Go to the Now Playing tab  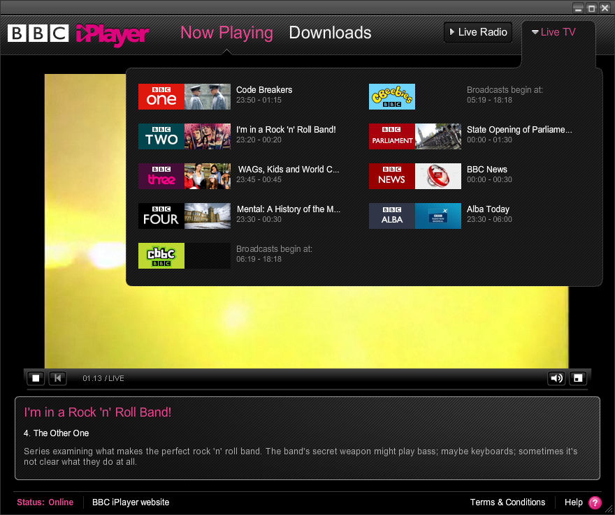tap(226, 33)
